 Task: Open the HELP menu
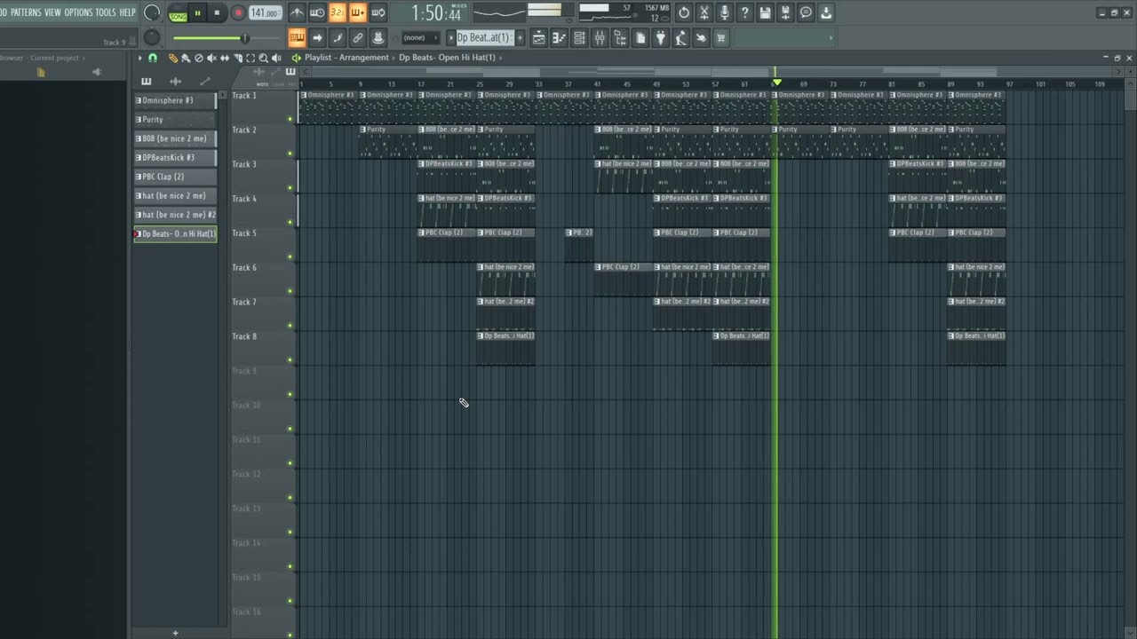click(x=127, y=12)
